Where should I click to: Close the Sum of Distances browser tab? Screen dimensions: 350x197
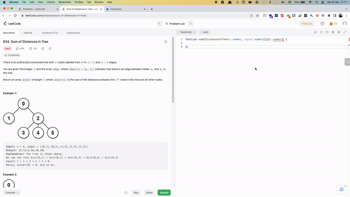pos(101,9)
